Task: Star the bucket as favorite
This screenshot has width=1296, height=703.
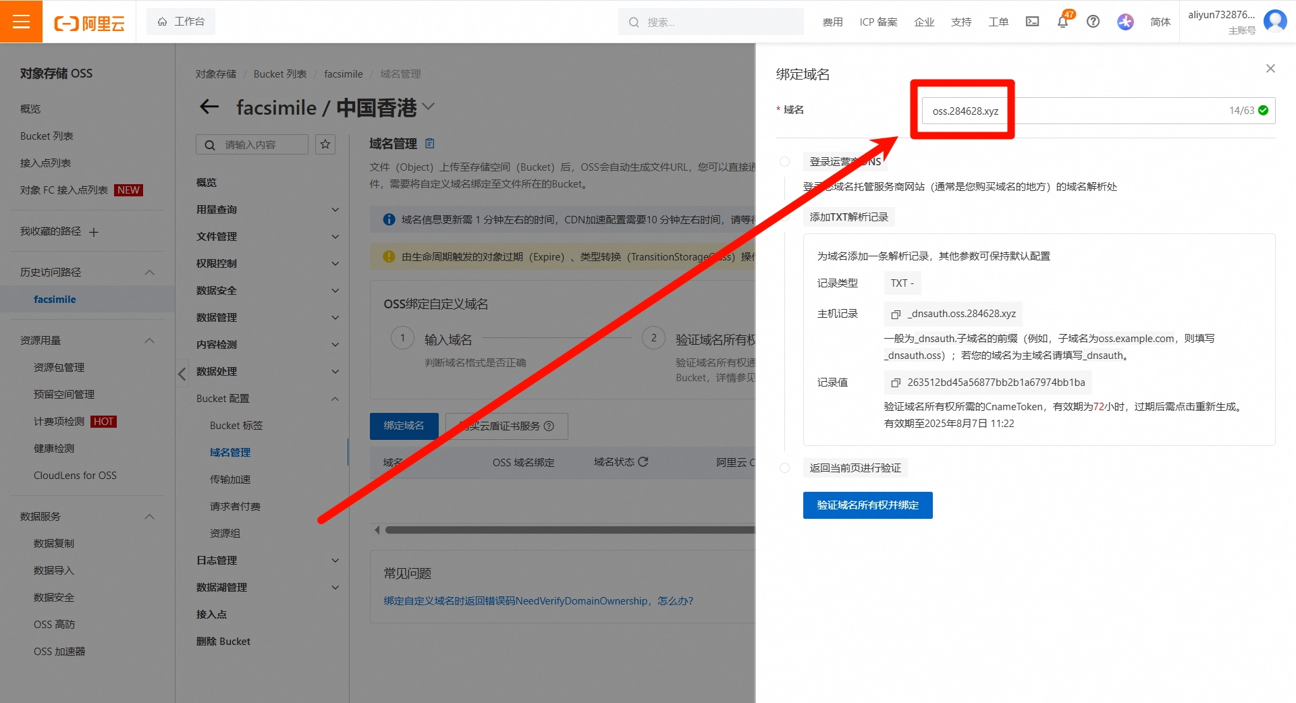Action: tap(325, 144)
